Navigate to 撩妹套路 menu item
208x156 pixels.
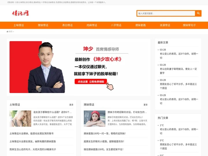coord(140,25)
